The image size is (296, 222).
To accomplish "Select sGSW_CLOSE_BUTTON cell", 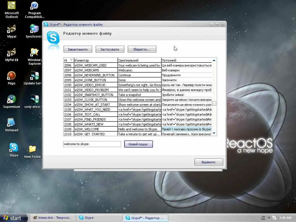I will [96, 100].
